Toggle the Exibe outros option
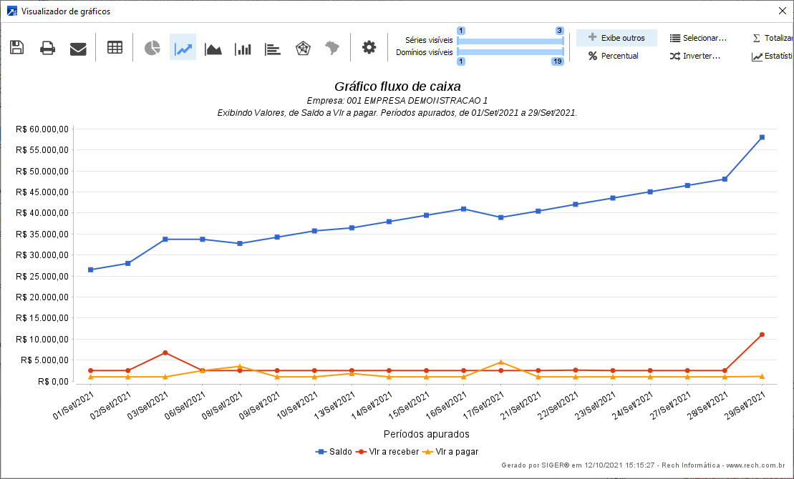 616,38
